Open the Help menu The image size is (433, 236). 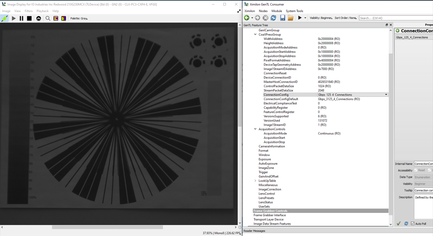[56, 11]
